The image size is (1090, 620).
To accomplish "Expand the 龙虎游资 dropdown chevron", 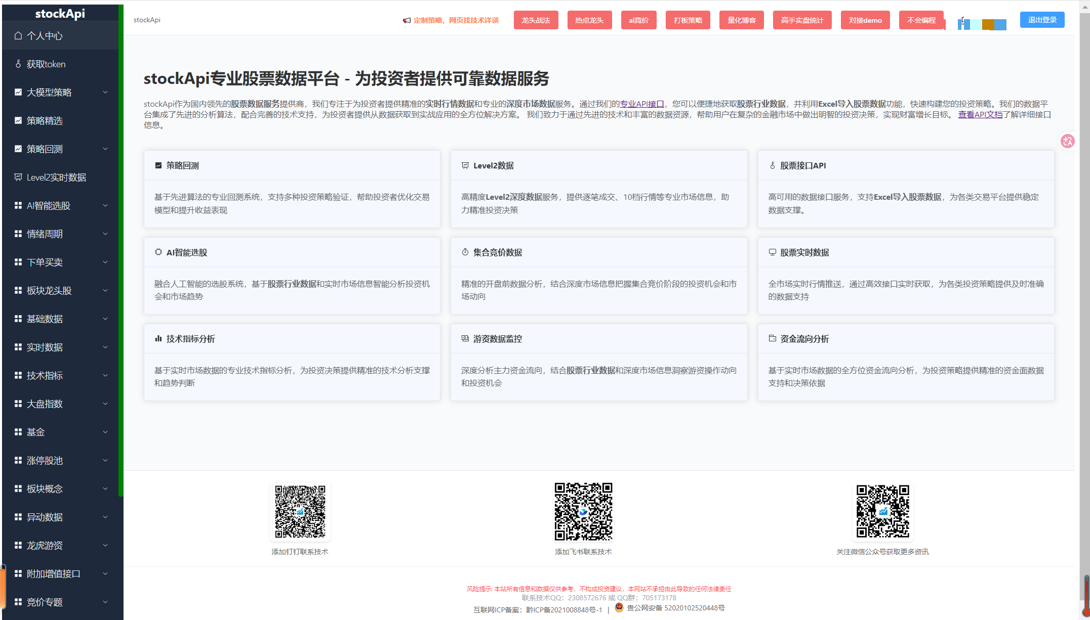I will pos(105,545).
